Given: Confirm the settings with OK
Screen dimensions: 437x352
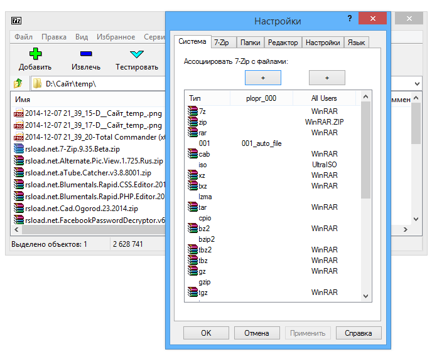Looking at the screenshot, I should pyautogui.click(x=206, y=333).
